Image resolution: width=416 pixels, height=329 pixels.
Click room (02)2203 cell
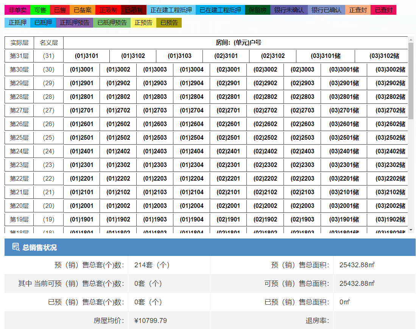[302, 179]
